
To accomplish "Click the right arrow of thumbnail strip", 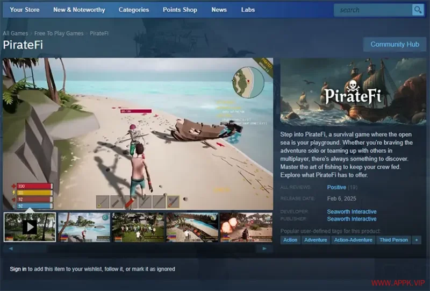I will 264,249.
